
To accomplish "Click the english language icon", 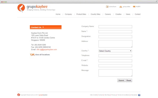I will 134,7.
